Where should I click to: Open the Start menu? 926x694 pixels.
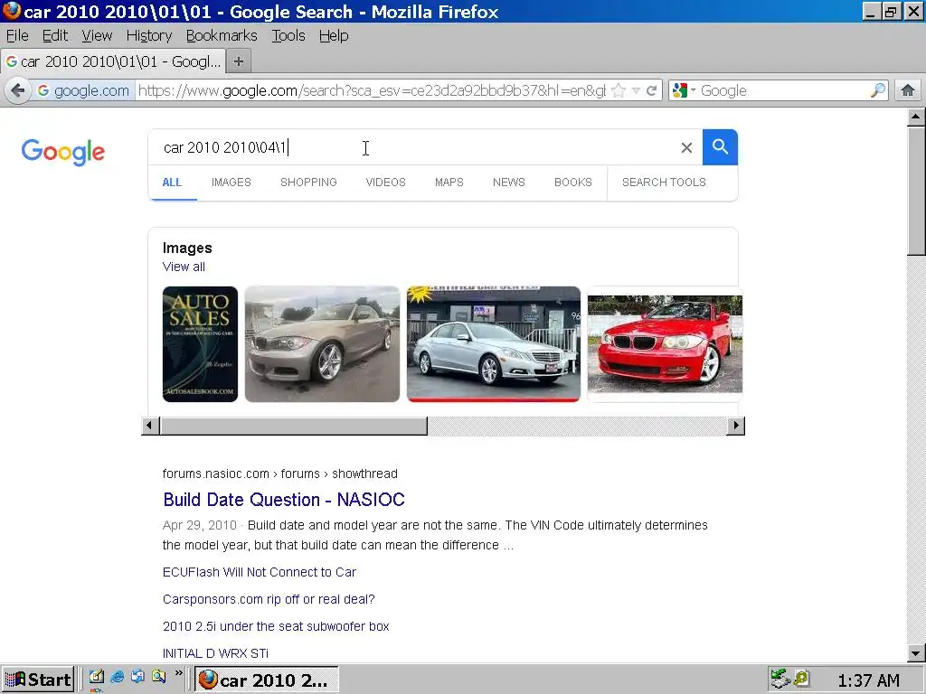38,680
